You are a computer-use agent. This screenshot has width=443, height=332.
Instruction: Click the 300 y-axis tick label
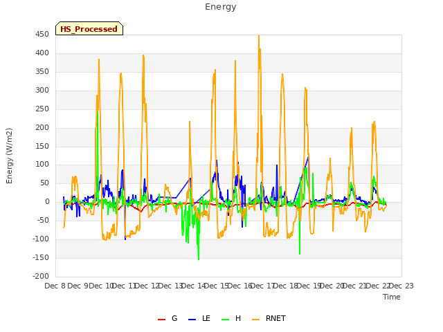click(42, 91)
